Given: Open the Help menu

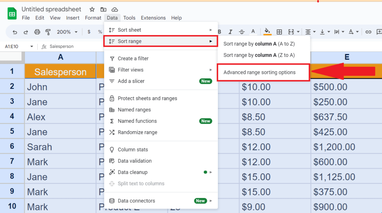Looking at the screenshot, I should pos(176,18).
